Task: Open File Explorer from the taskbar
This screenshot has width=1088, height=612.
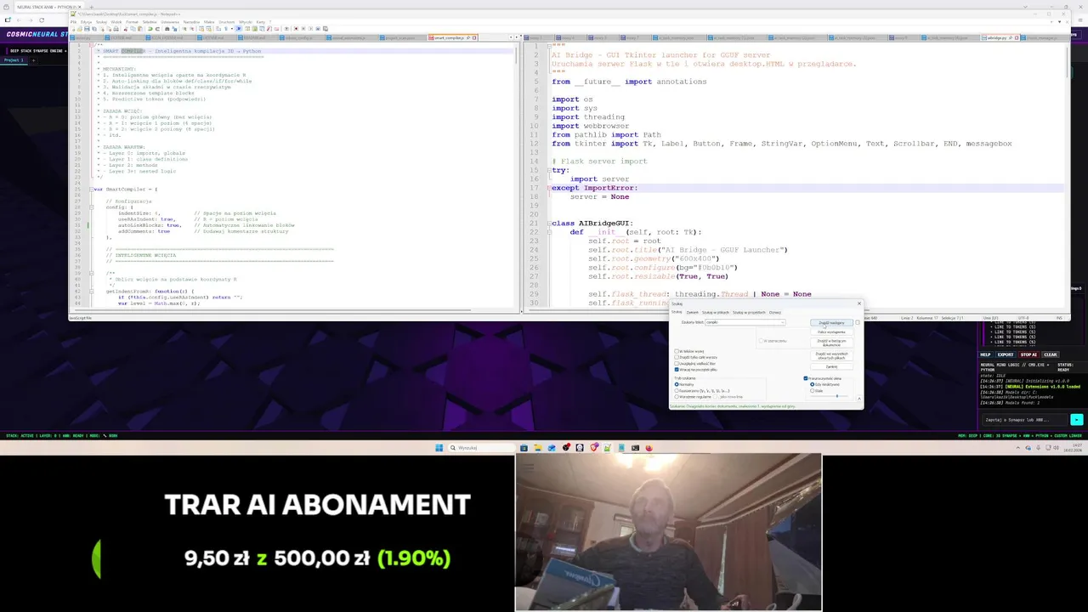Action: click(538, 448)
